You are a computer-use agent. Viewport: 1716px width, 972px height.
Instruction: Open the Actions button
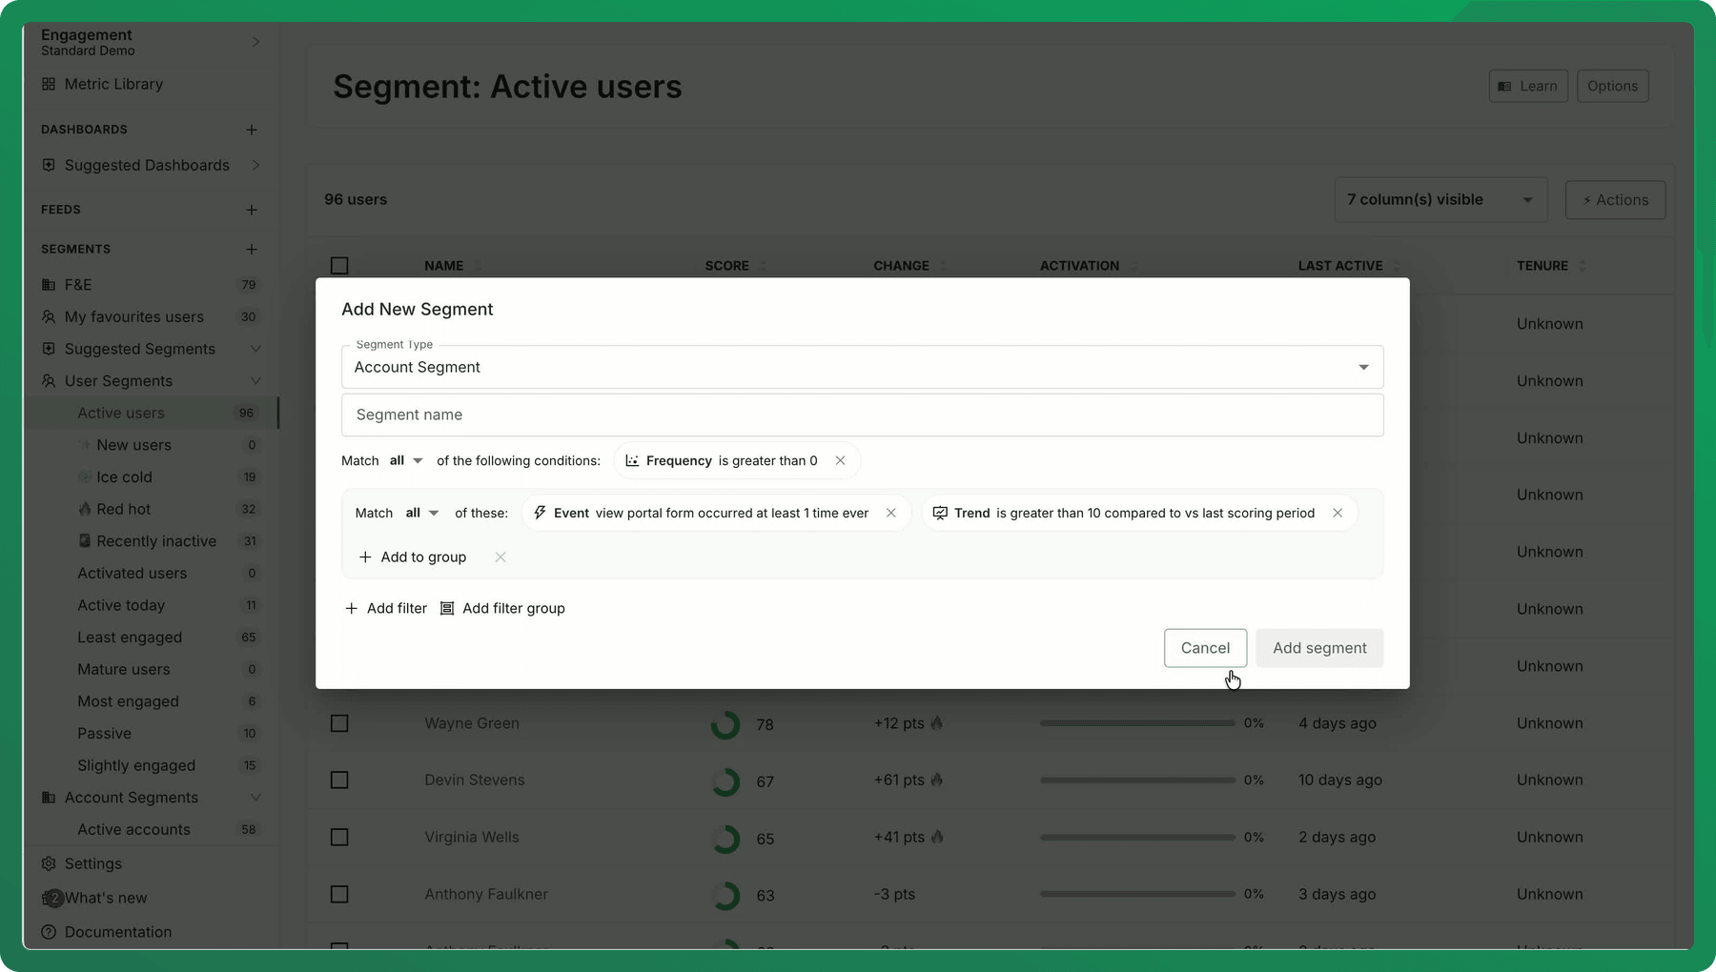(1615, 200)
